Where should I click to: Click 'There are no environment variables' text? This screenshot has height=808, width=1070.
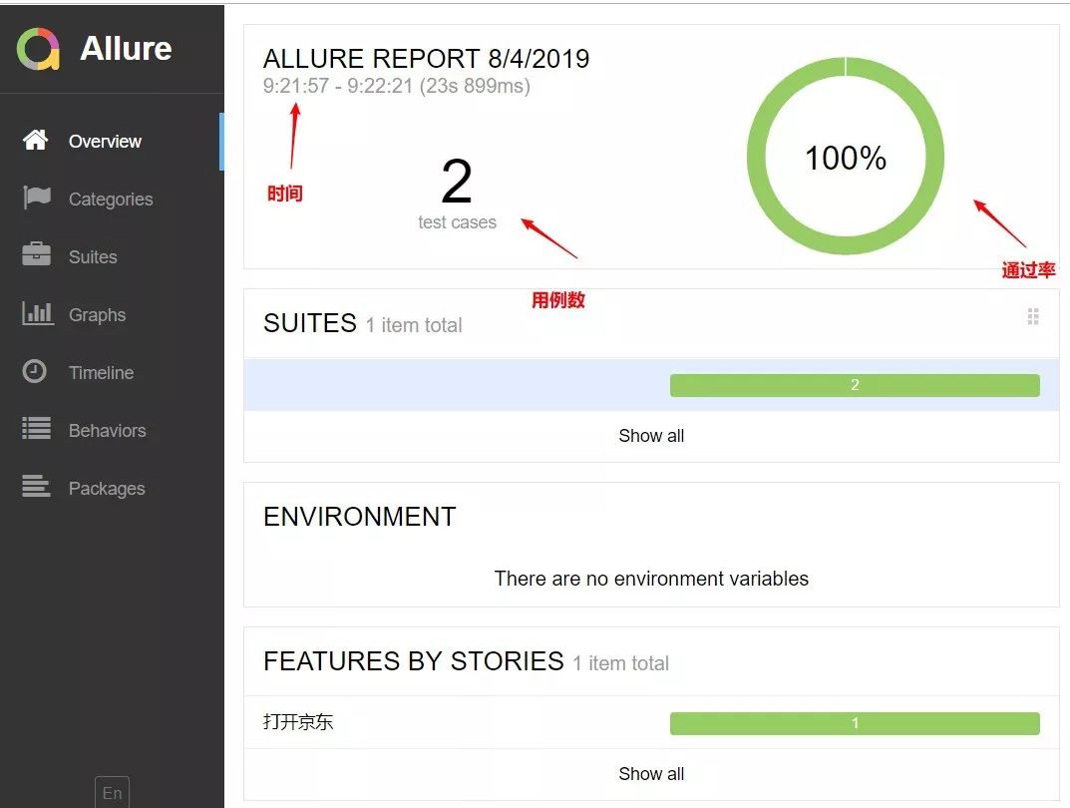pyautogui.click(x=651, y=579)
